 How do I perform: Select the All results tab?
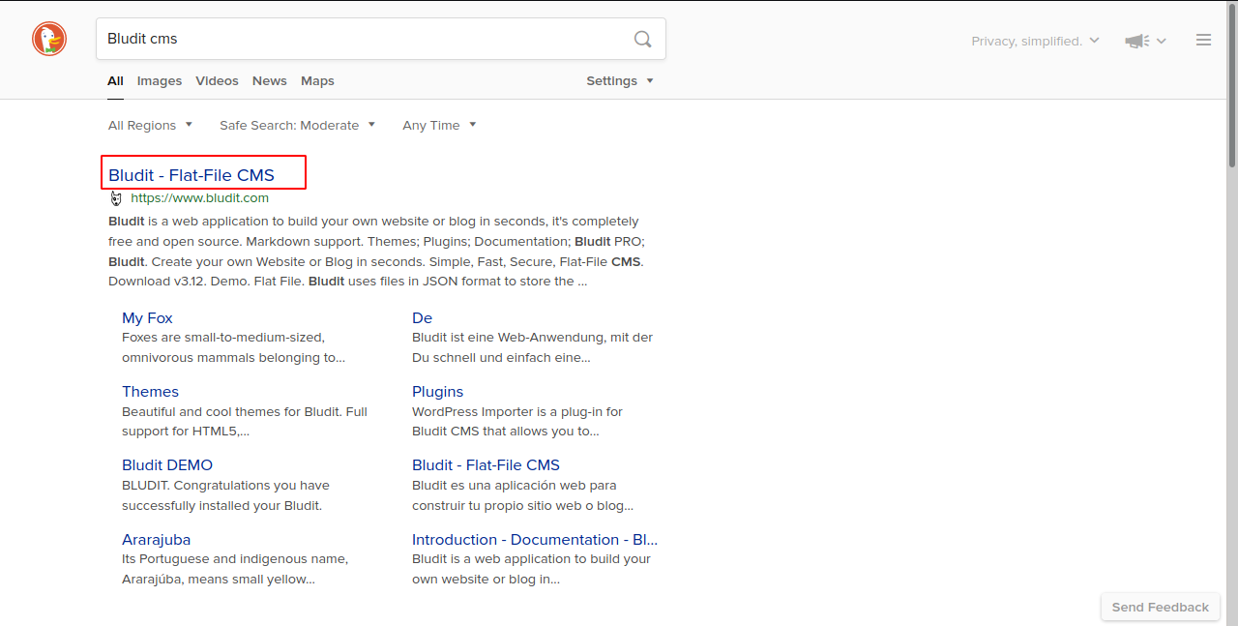(115, 81)
